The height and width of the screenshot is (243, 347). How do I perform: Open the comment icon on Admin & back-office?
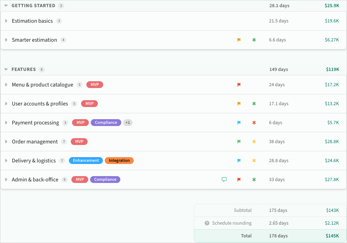click(224, 180)
